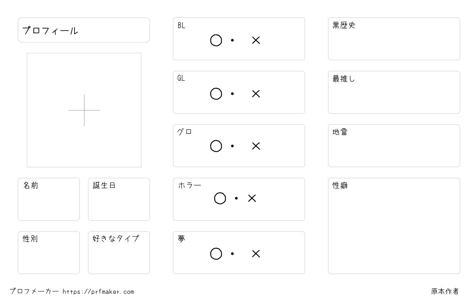Focus the 最推し text area

394,92
